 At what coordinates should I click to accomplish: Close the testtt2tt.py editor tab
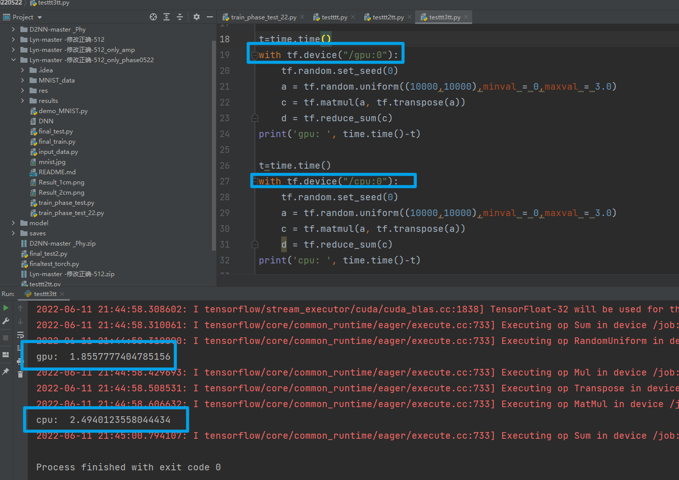[410, 17]
